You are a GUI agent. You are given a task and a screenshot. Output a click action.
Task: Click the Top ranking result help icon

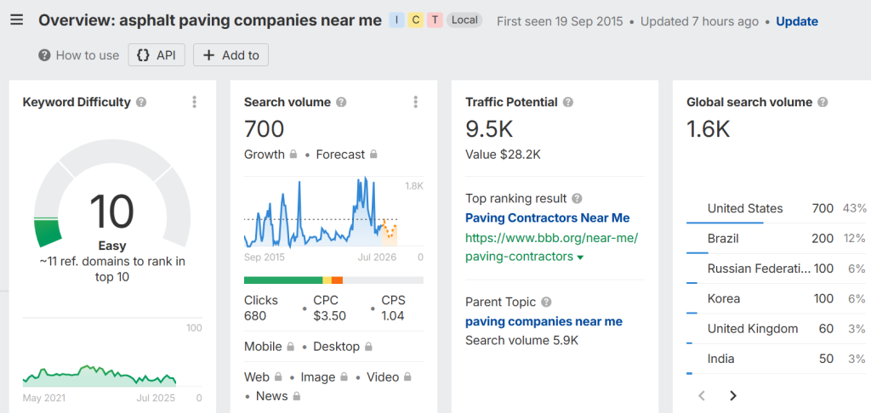[578, 198]
